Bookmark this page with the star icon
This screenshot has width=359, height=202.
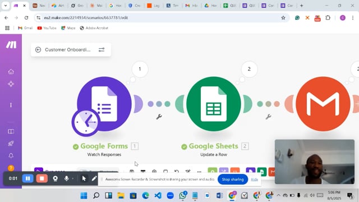[x=283, y=17]
